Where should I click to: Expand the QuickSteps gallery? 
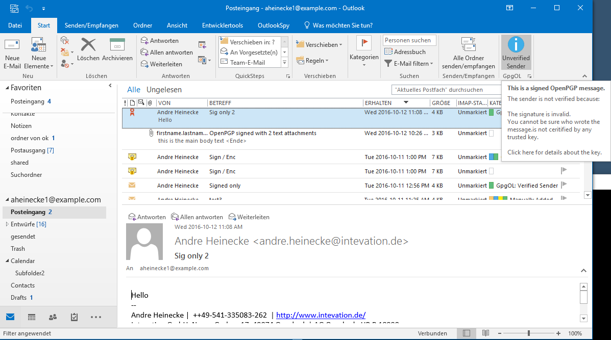point(284,63)
